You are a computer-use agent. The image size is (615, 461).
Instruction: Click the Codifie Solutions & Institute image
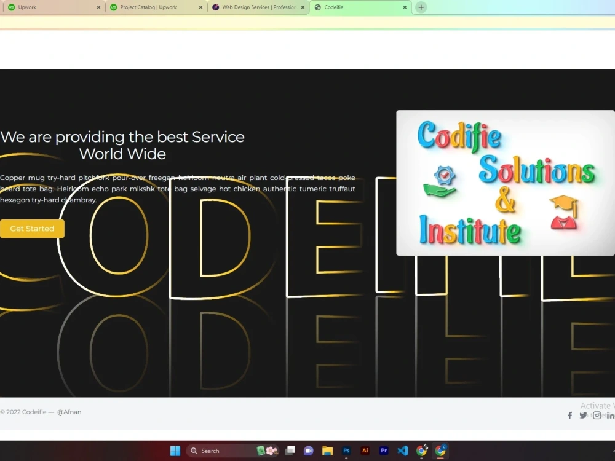[506, 183]
